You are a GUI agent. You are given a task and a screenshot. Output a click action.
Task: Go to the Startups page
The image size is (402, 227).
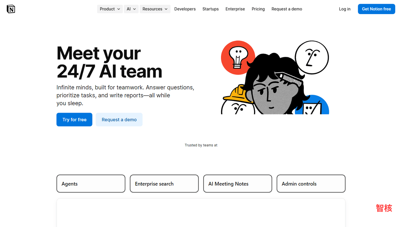point(210,9)
